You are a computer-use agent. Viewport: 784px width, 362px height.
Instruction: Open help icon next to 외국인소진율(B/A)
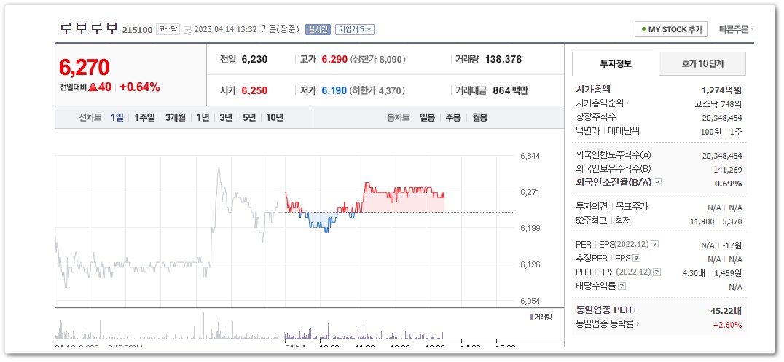tap(657, 183)
